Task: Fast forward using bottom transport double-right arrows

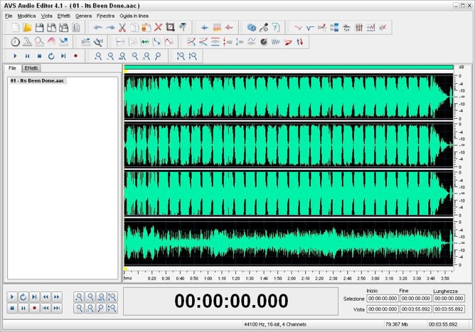Action: click(x=57, y=297)
